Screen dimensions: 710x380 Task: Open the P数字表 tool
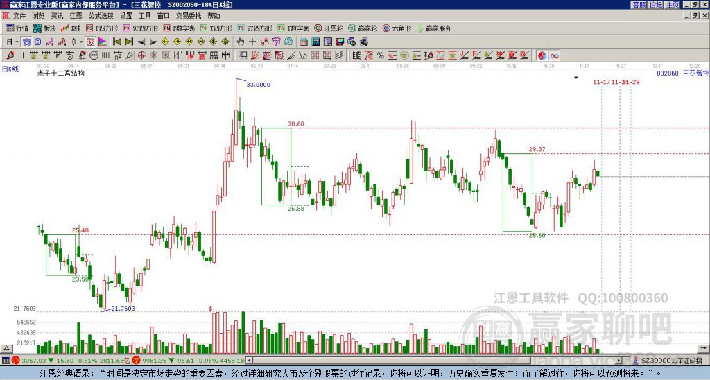tap(180, 28)
